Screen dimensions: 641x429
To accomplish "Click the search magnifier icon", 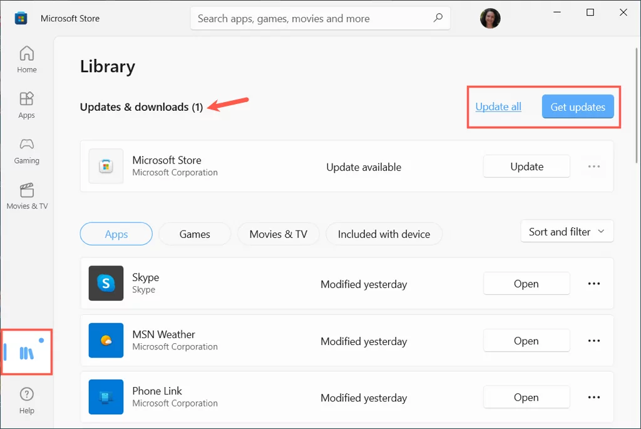I will 438,18.
